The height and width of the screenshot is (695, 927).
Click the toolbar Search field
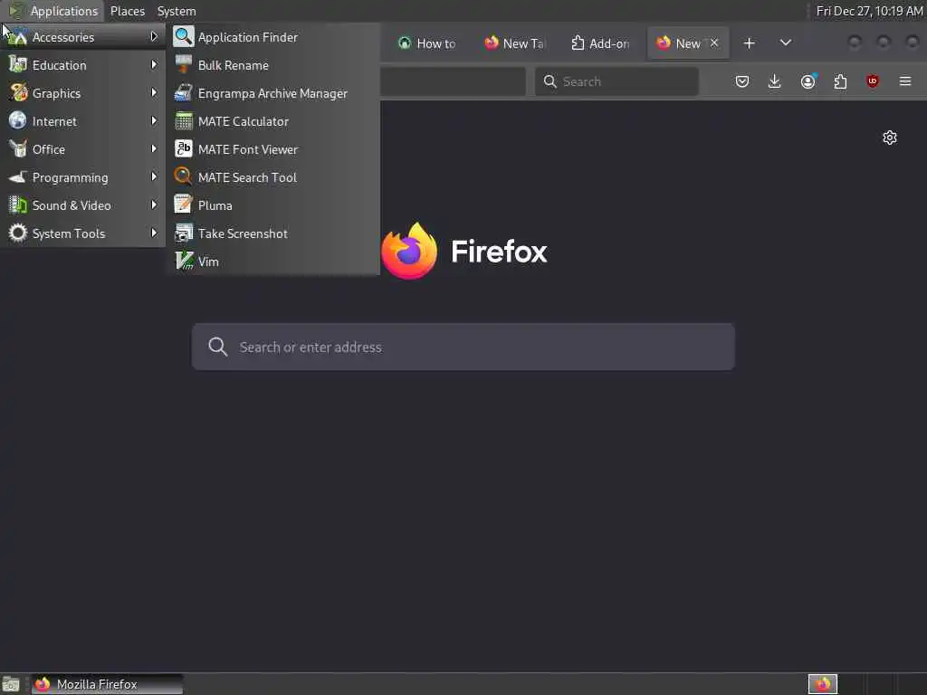pos(616,81)
